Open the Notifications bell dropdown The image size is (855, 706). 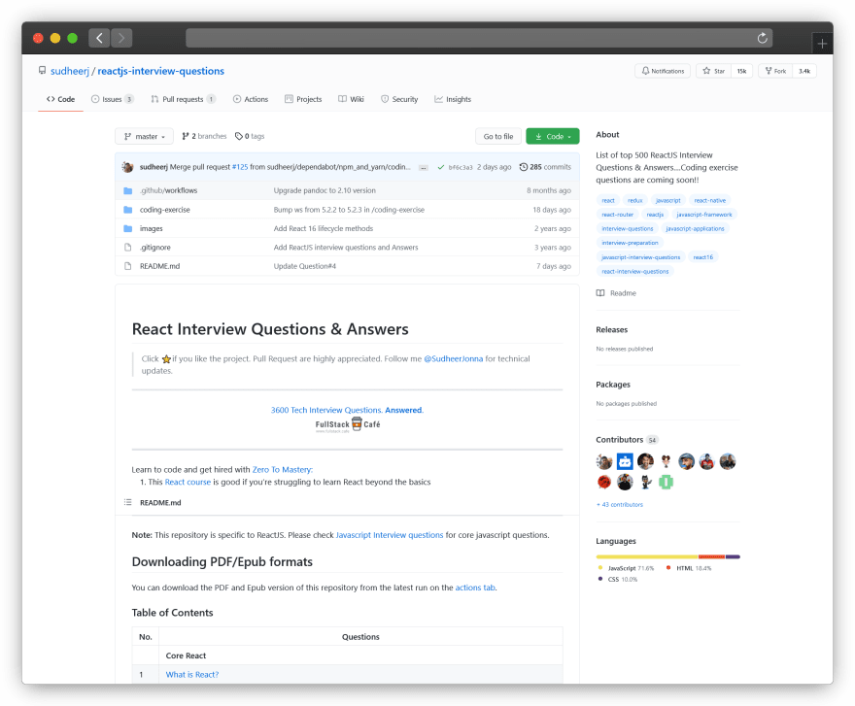pyautogui.click(x=663, y=71)
